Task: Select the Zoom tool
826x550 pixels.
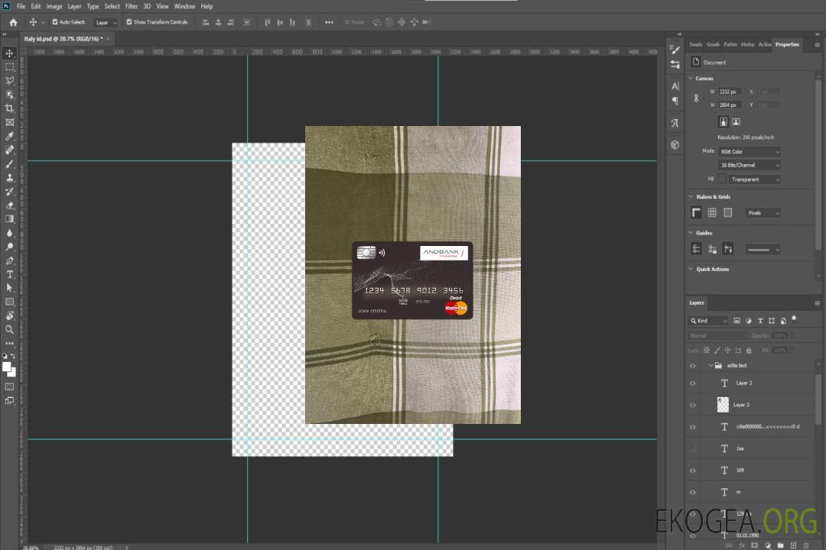Action: (9, 329)
